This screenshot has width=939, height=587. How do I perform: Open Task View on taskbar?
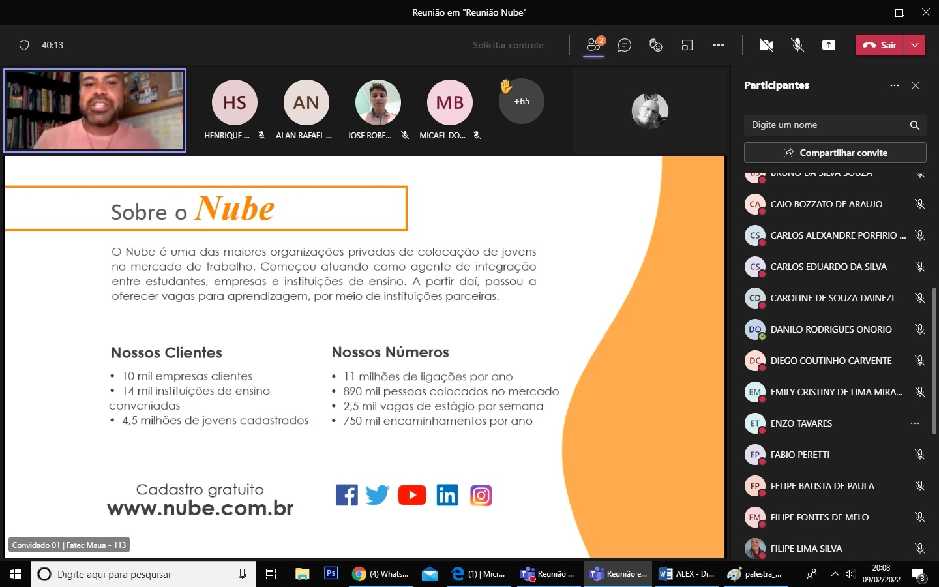271,574
